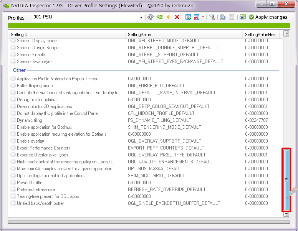The image size is (298, 231).
Task: Click value SHIM_MCCOMPAT_DEFAULT
Action: [156, 176]
